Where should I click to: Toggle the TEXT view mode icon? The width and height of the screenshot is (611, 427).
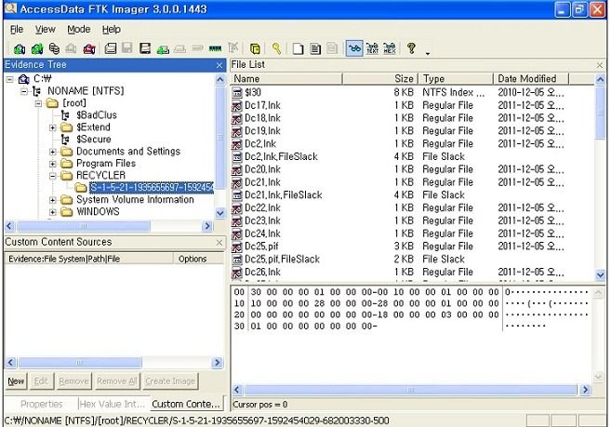point(372,48)
